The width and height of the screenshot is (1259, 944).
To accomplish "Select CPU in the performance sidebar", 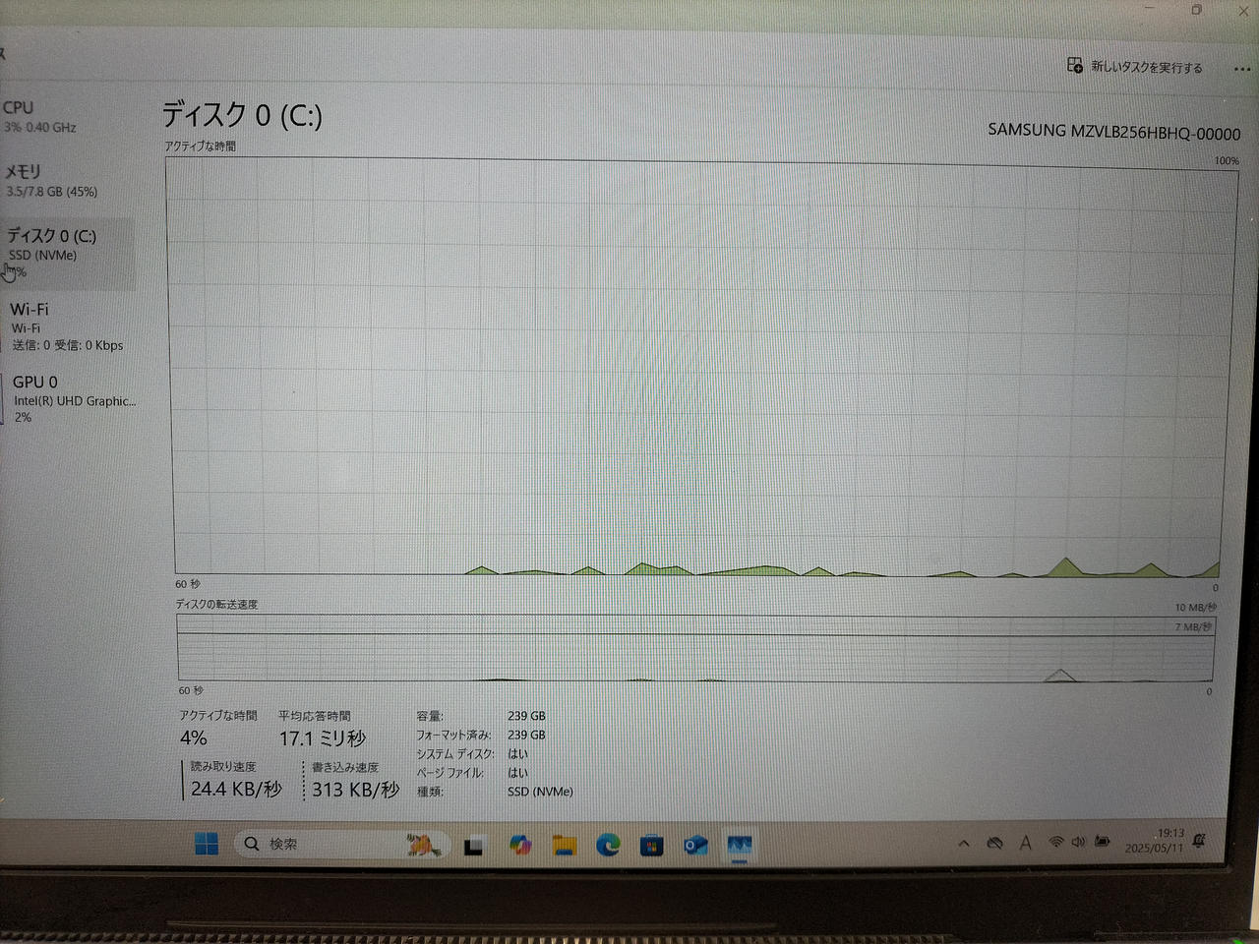I will pos(39,116).
